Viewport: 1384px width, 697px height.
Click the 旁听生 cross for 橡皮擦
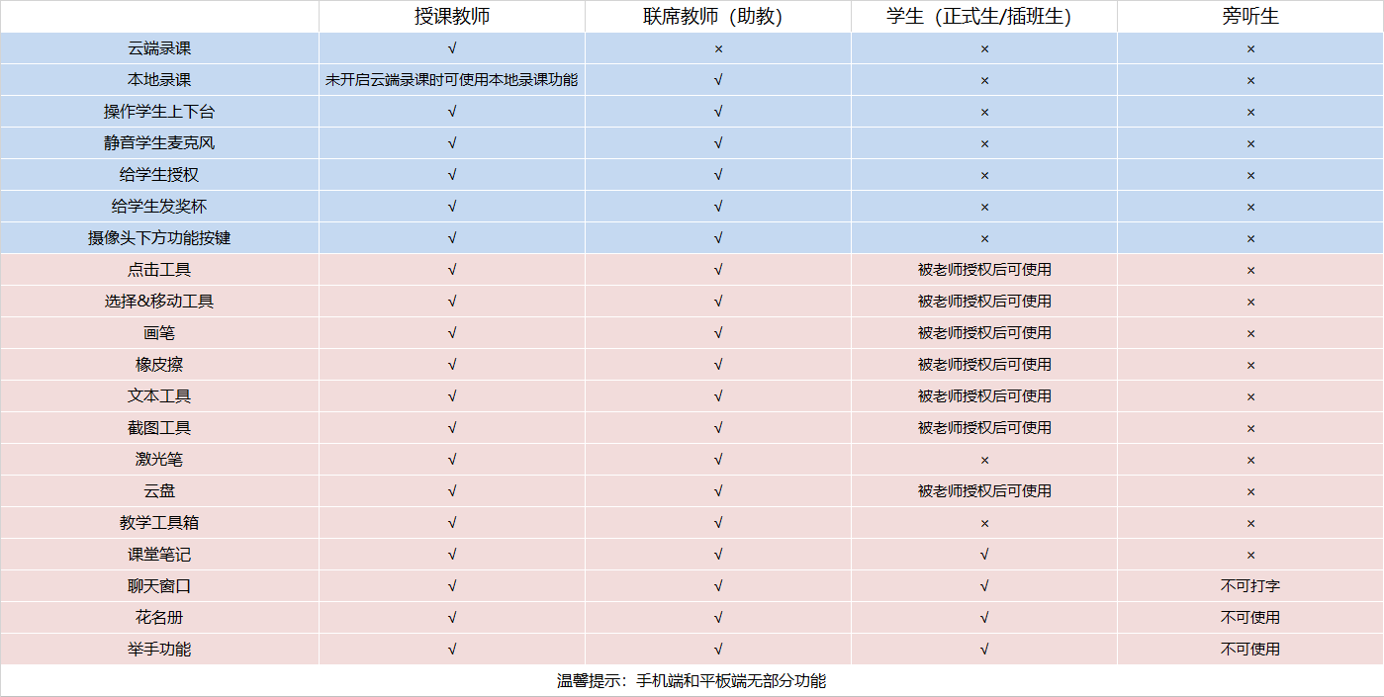pyautogui.click(x=1250, y=365)
